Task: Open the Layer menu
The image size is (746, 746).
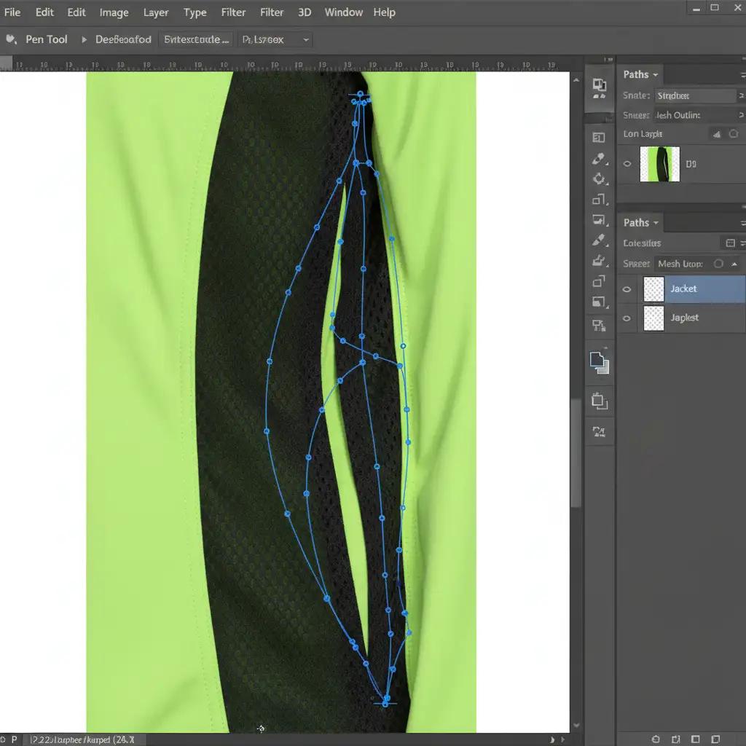Action: point(156,12)
